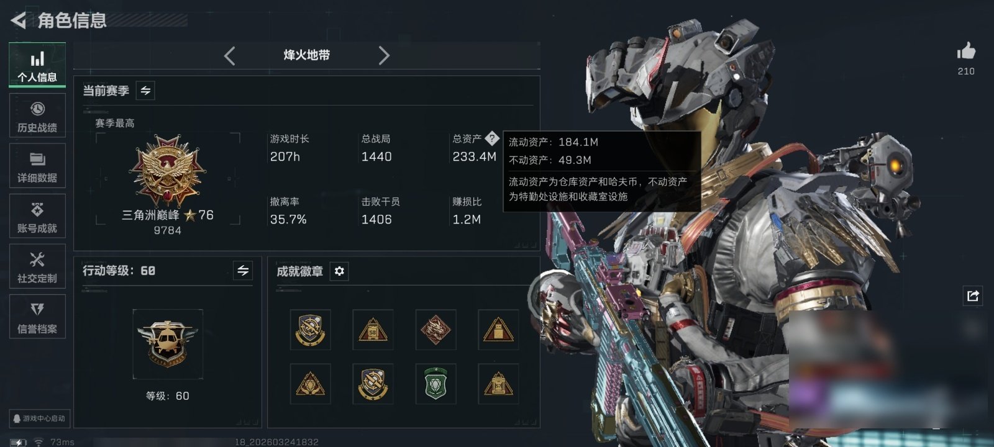
Task: Open 信誉档案 sidebar icon
Action: click(37, 317)
